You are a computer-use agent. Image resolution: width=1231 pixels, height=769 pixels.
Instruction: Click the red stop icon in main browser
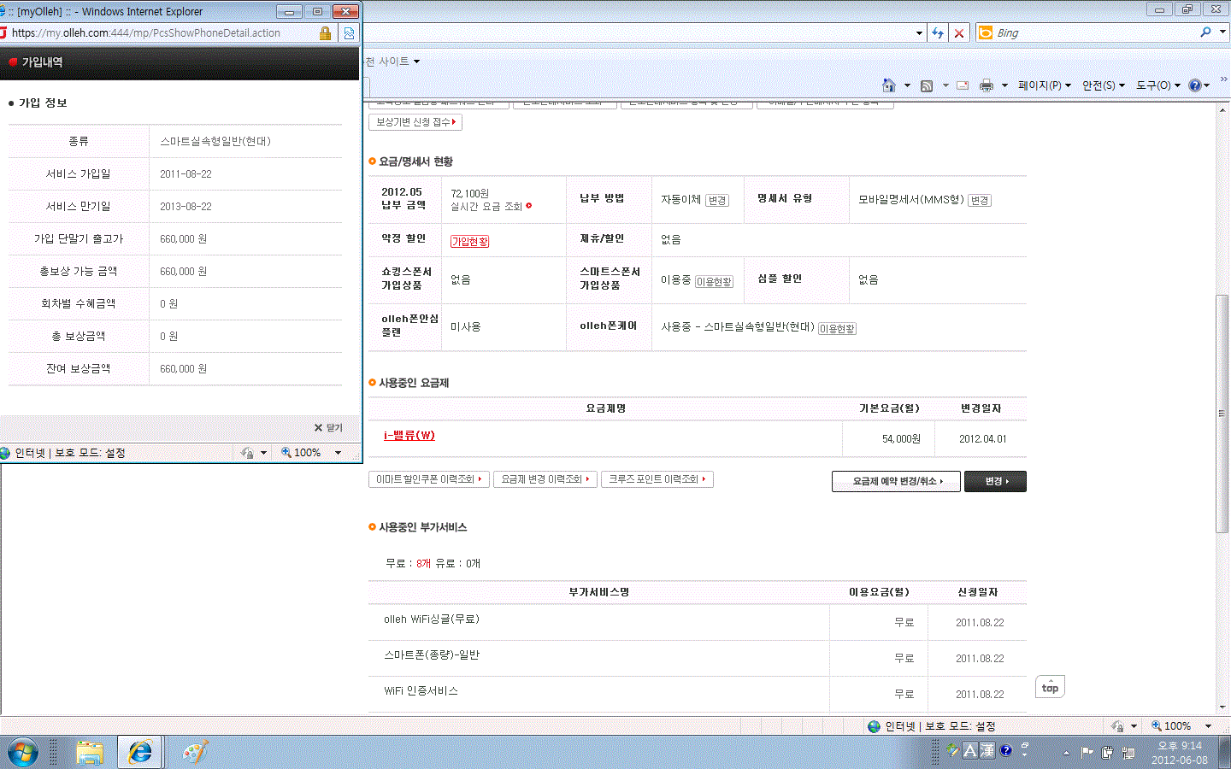click(x=959, y=32)
